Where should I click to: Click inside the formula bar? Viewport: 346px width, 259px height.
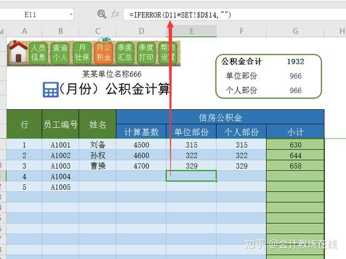point(234,15)
